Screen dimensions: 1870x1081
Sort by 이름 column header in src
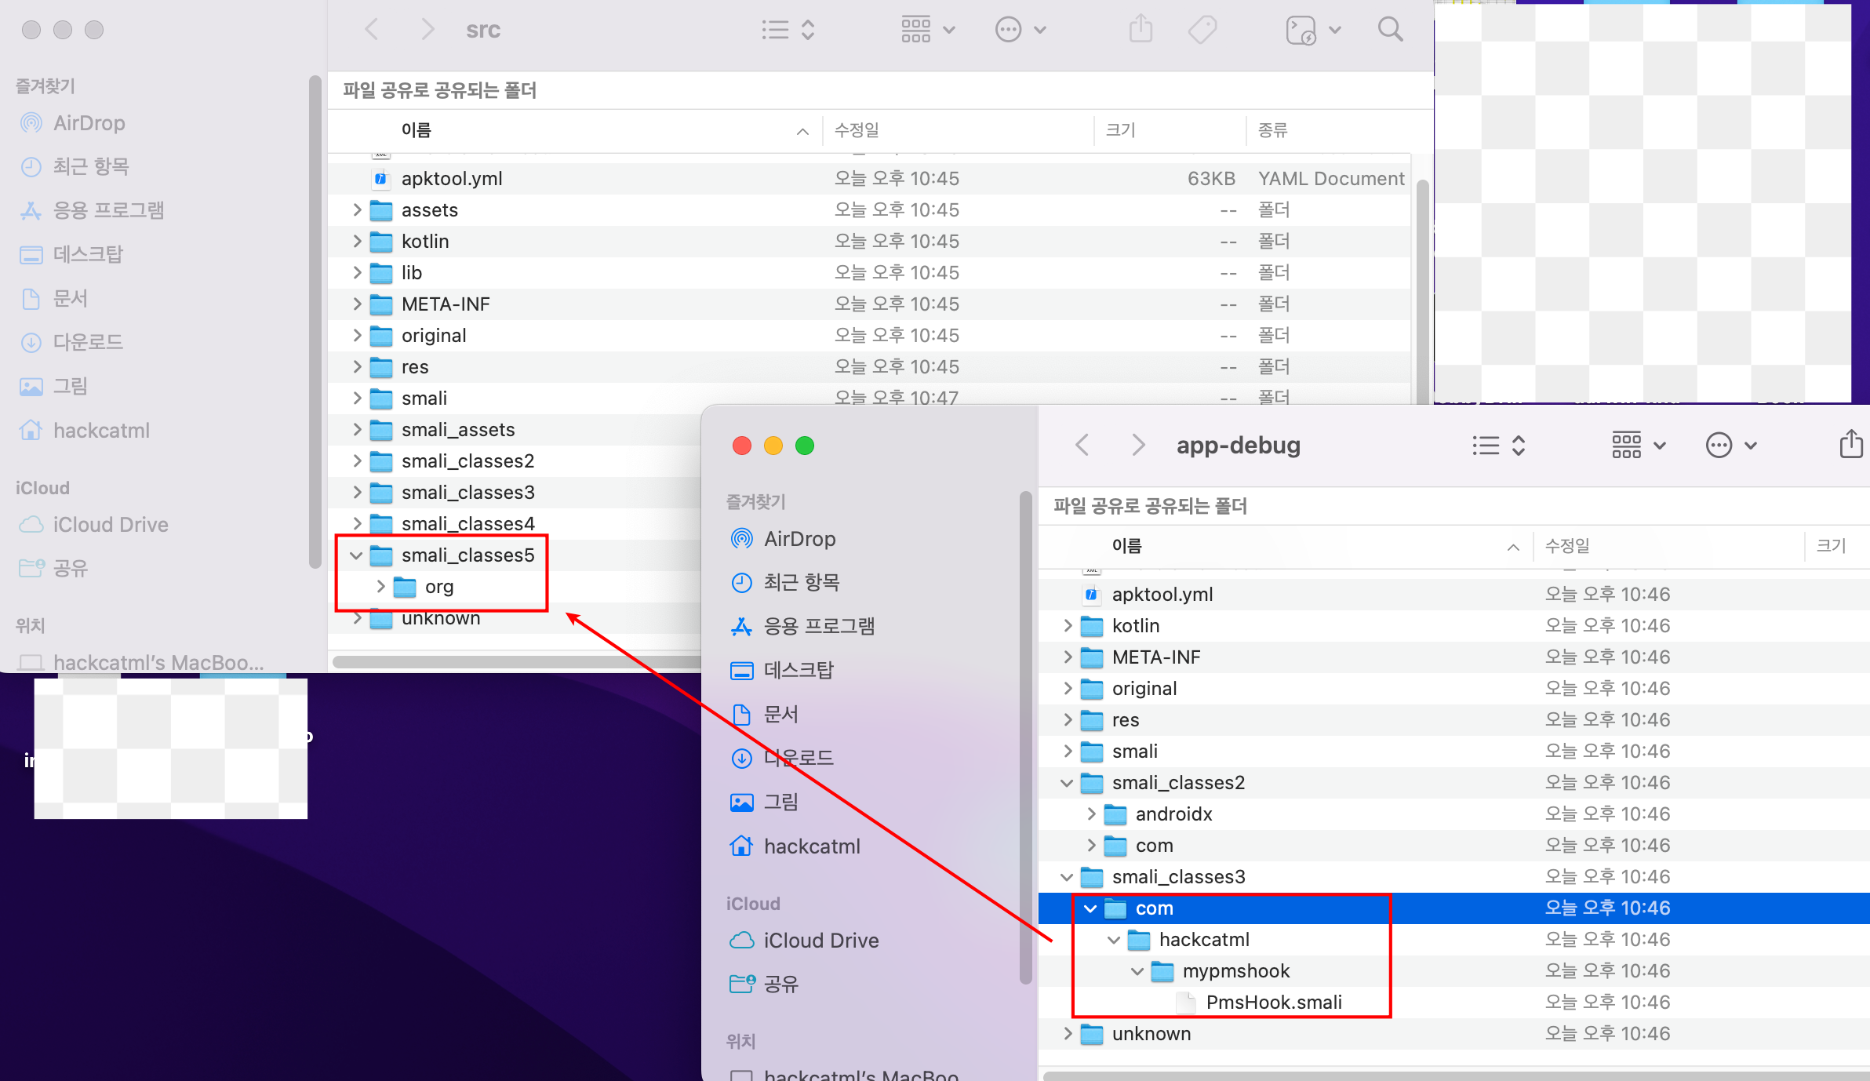(416, 130)
